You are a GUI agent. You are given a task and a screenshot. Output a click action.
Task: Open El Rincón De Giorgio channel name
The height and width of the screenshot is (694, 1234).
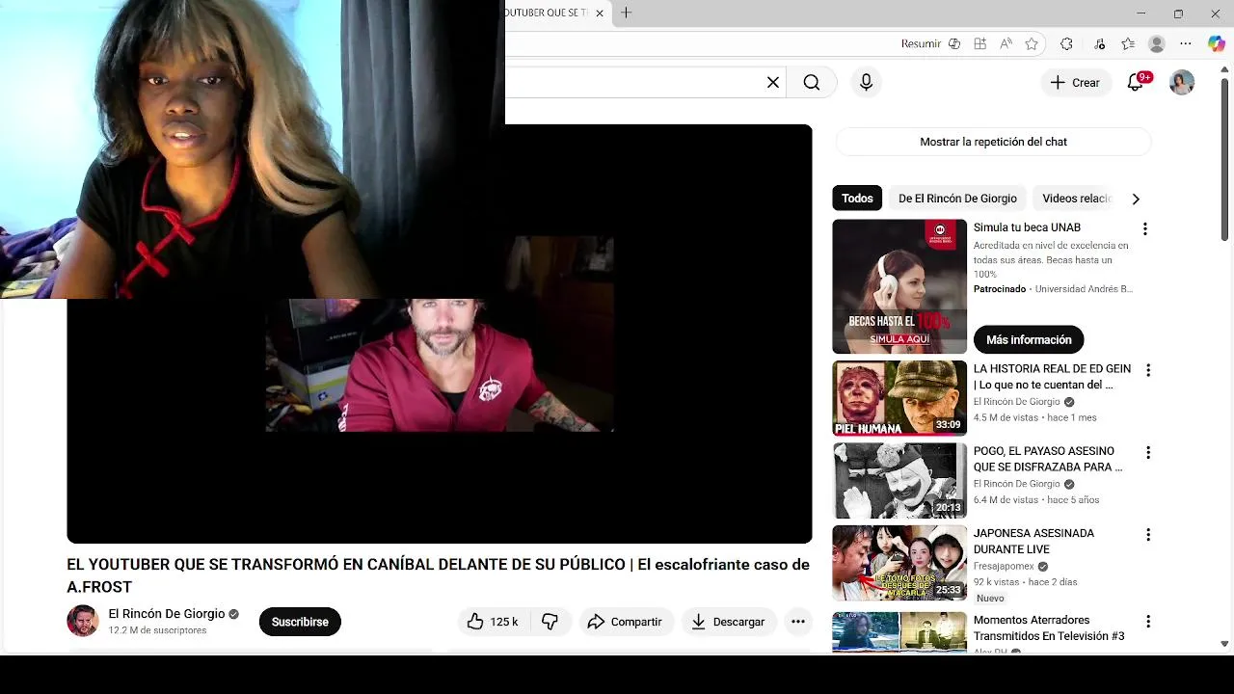(x=166, y=614)
